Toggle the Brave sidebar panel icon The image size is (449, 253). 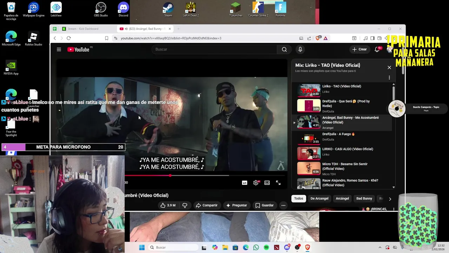372,38
